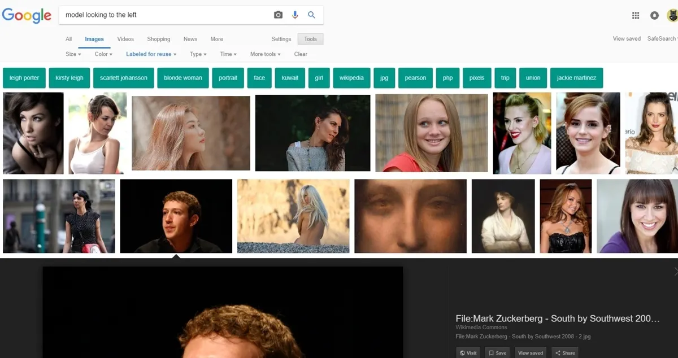678x358 pixels.
Task: Share the previewed image
Action: (564, 353)
